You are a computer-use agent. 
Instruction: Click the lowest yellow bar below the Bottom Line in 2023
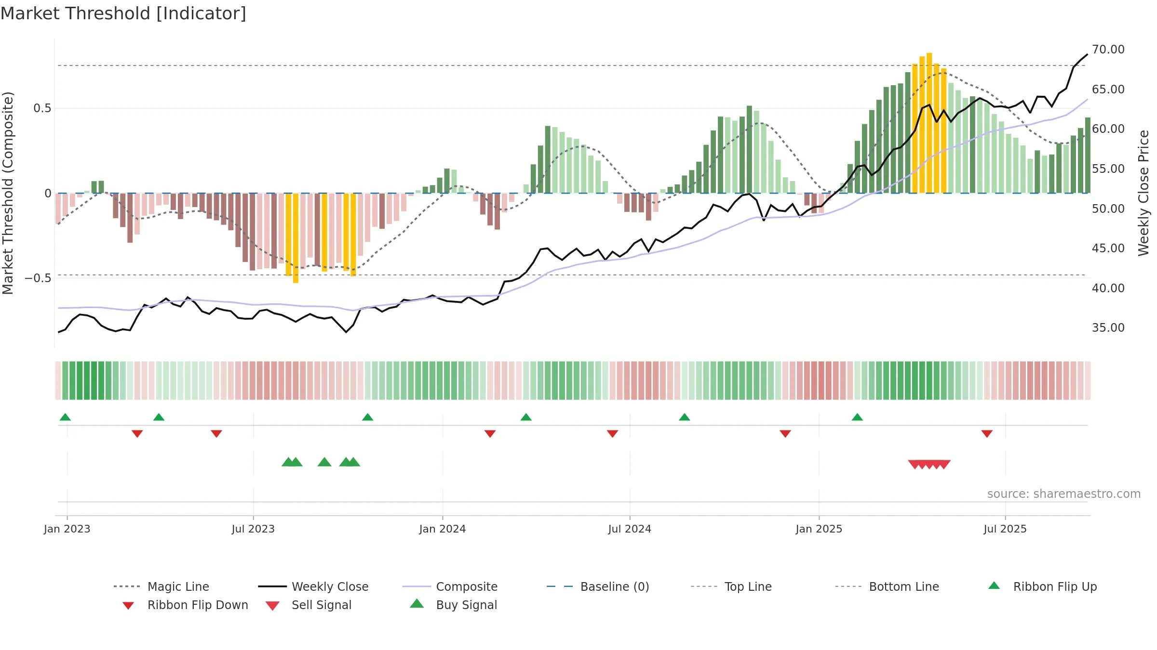tap(296, 238)
